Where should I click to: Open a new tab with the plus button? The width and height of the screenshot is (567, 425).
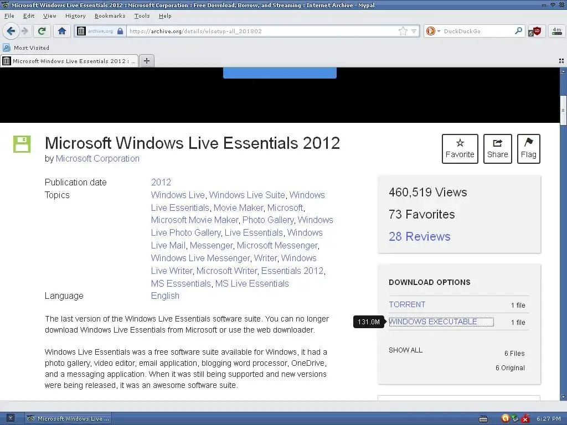[146, 61]
